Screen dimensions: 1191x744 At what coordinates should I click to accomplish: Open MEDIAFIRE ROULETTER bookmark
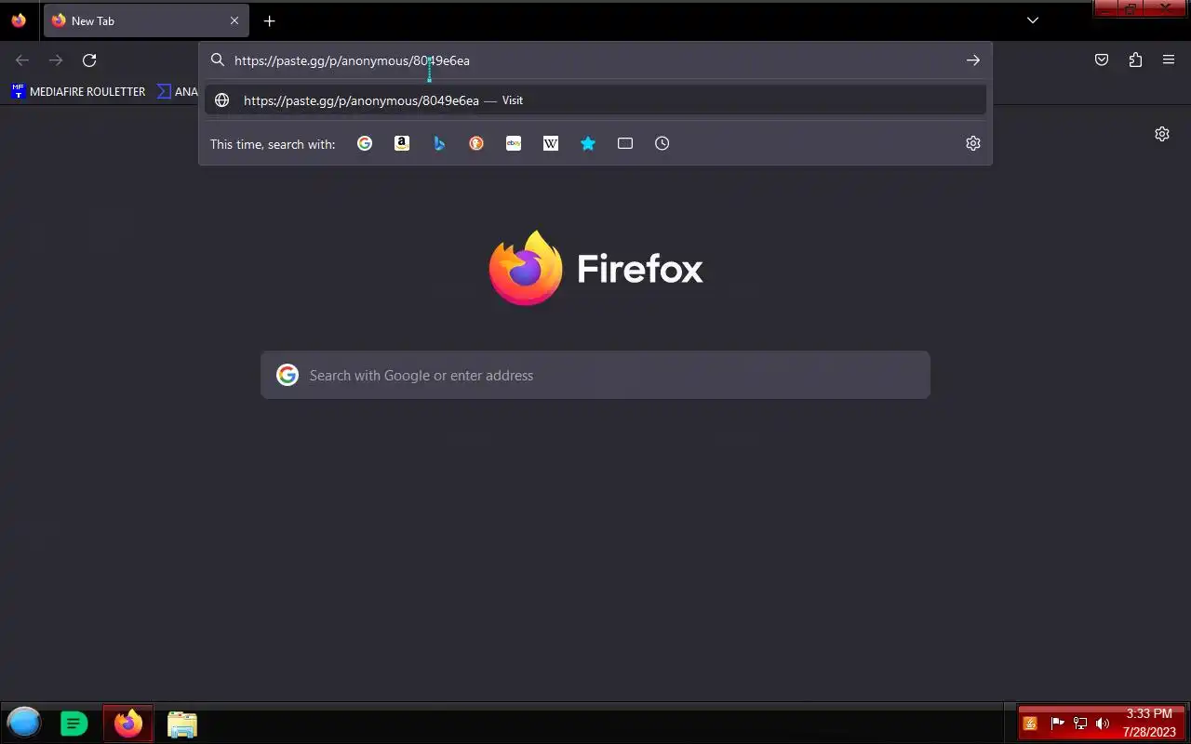(x=78, y=91)
